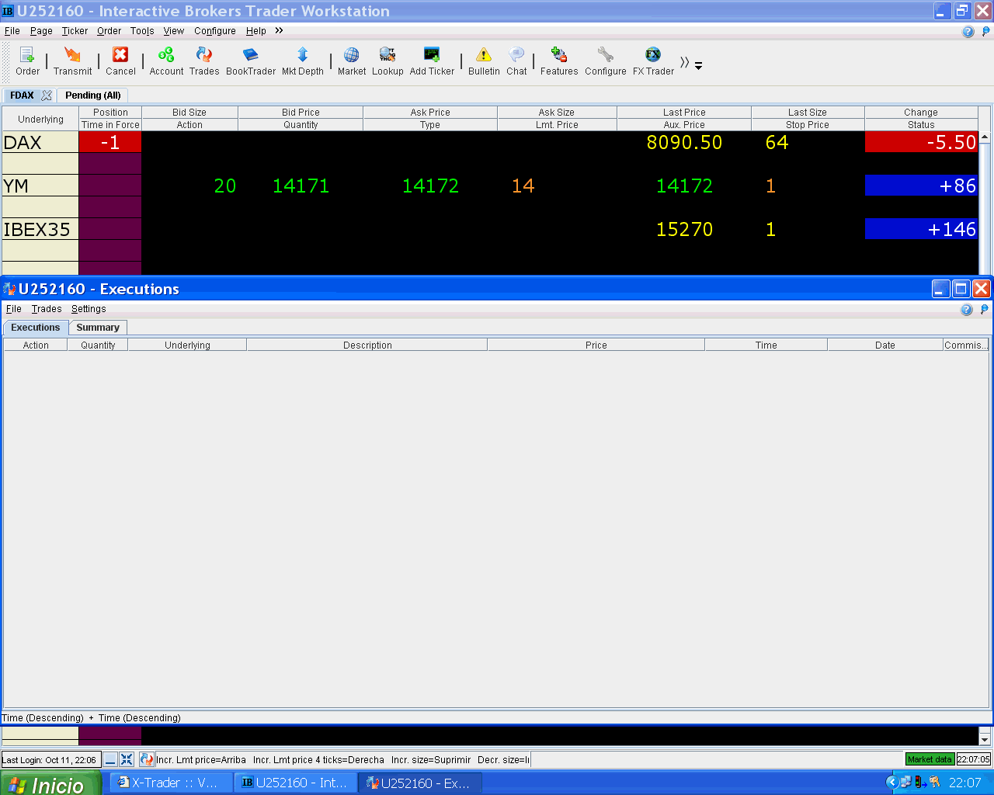Click the Add Ticker icon

point(432,61)
